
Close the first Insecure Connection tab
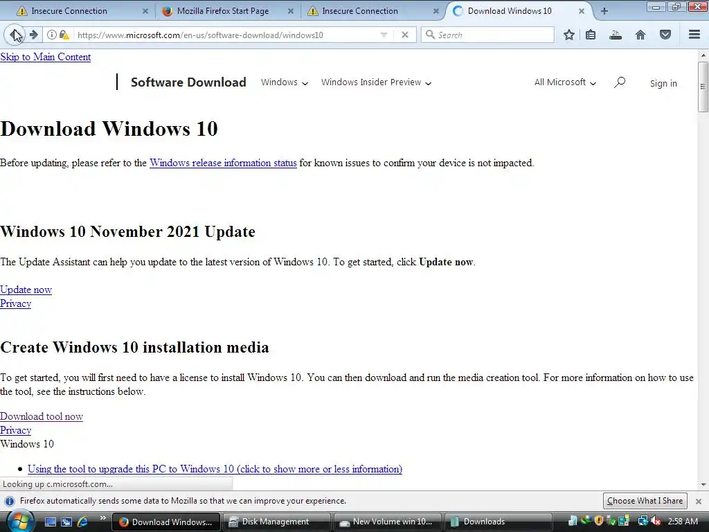(x=145, y=11)
